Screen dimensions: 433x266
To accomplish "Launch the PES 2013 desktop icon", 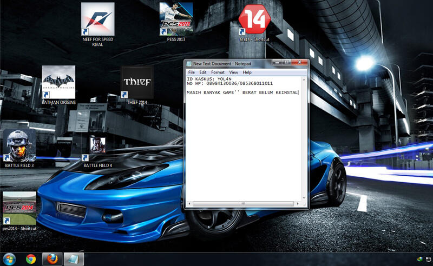I will click(176, 19).
